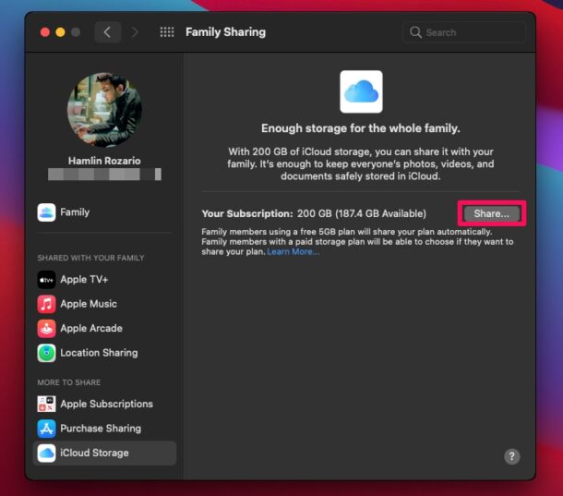The height and width of the screenshot is (496, 563).
Task: Click the Purchase Sharing icon
Action: [x=46, y=429]
